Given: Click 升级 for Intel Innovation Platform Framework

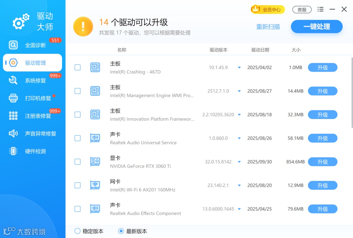Looking at the screenshot, I should pyautogui.click(x=323, y=114).
